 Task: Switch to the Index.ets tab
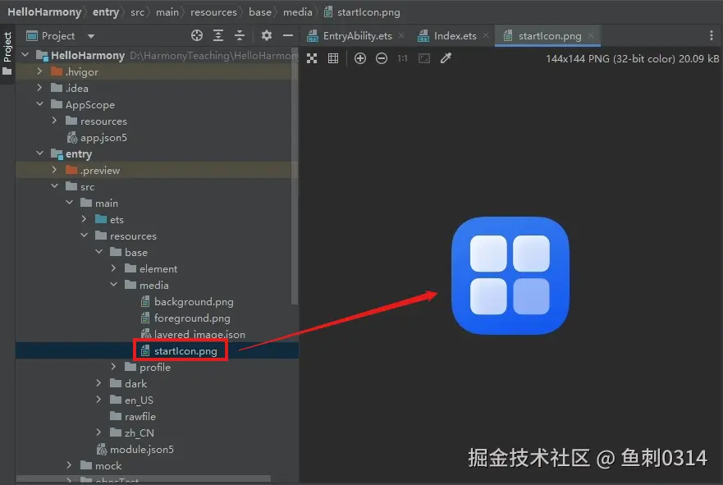click(455, 36)
